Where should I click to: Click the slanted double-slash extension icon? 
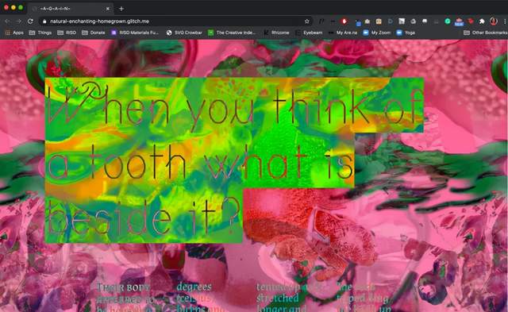pos(321,21)
